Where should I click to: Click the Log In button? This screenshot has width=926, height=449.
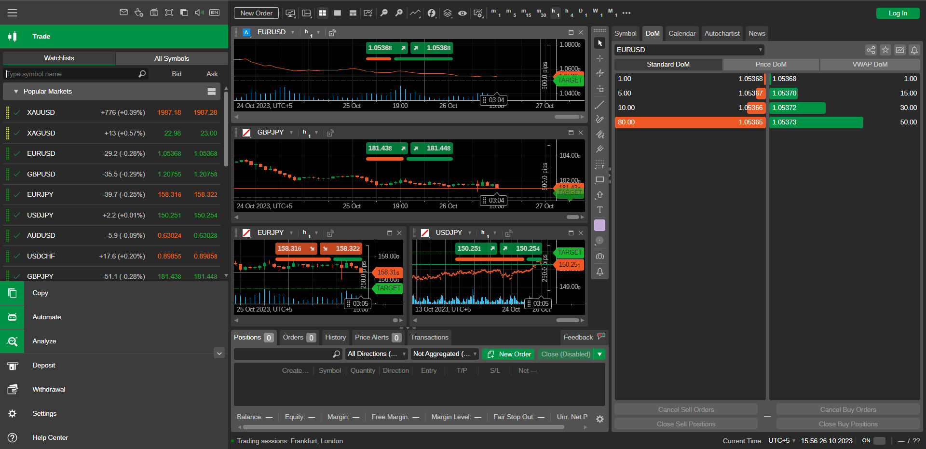[x=898, y=13]
